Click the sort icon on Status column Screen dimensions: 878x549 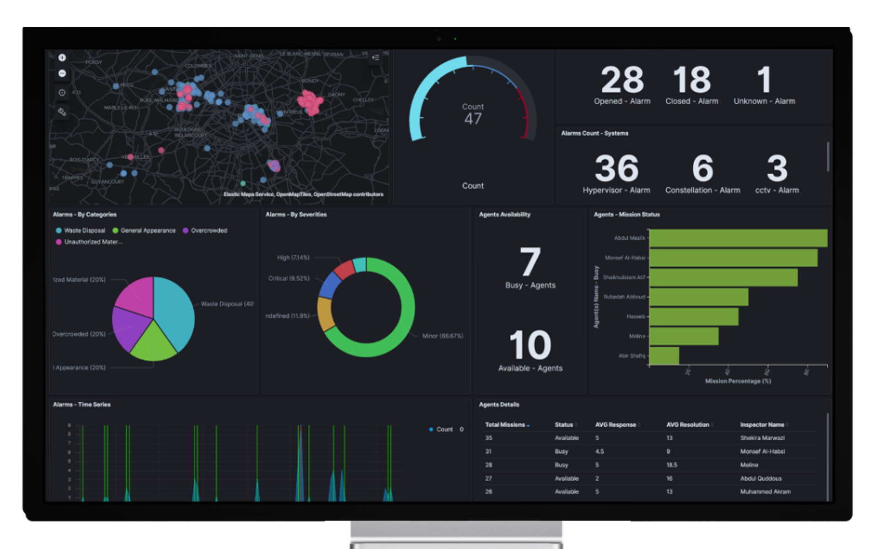[576, 425]
